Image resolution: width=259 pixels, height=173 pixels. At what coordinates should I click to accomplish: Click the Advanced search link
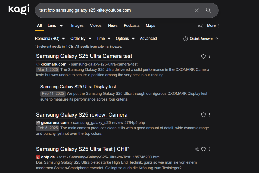[148, 39]
